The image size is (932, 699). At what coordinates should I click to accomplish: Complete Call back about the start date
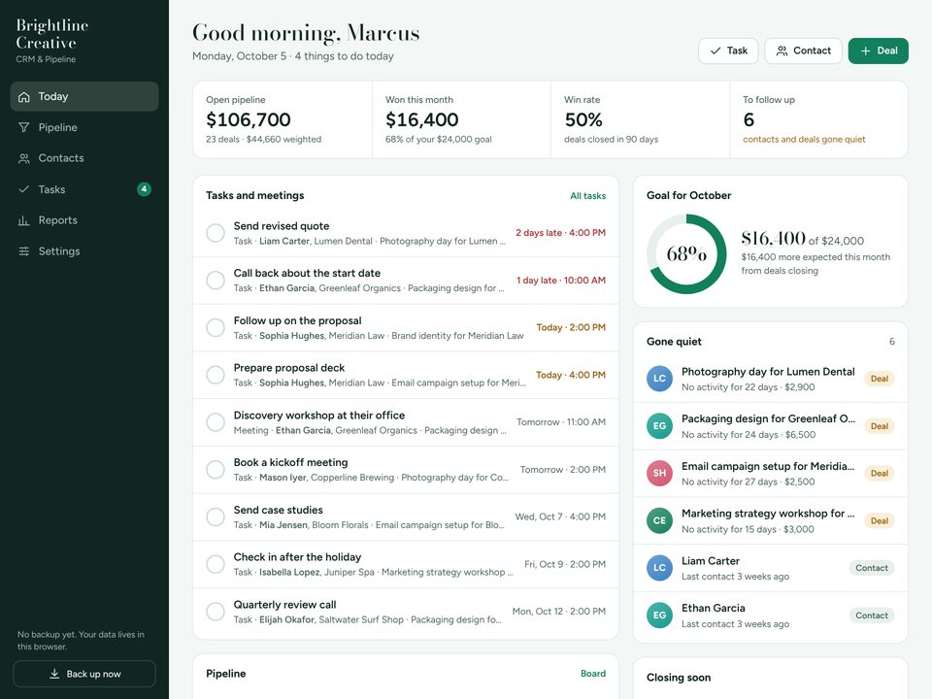[216, 280]
